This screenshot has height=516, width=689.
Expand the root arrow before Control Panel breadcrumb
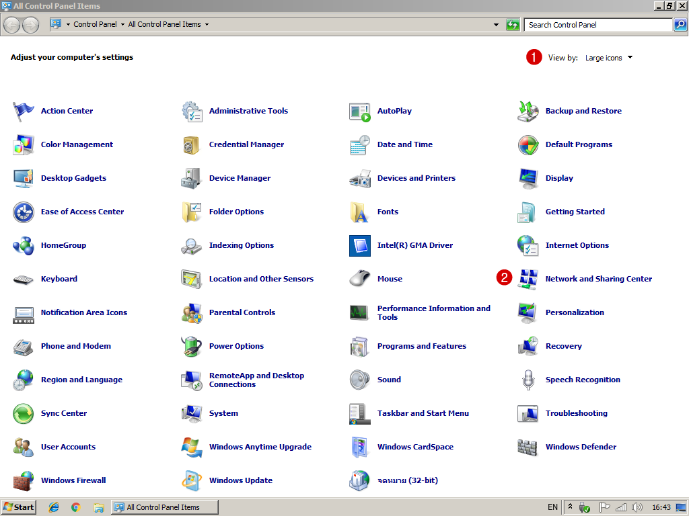point(68,25)
